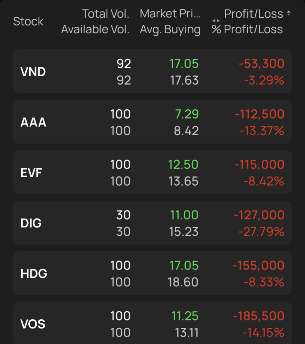Open the VOS stock row
305x344 pixels.
153,323
